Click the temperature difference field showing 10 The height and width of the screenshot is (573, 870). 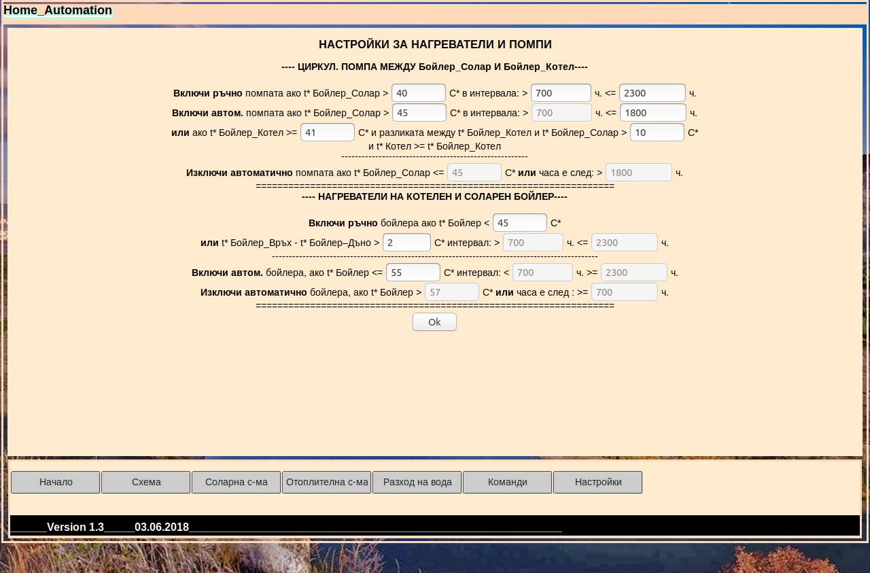pos(657,133)
